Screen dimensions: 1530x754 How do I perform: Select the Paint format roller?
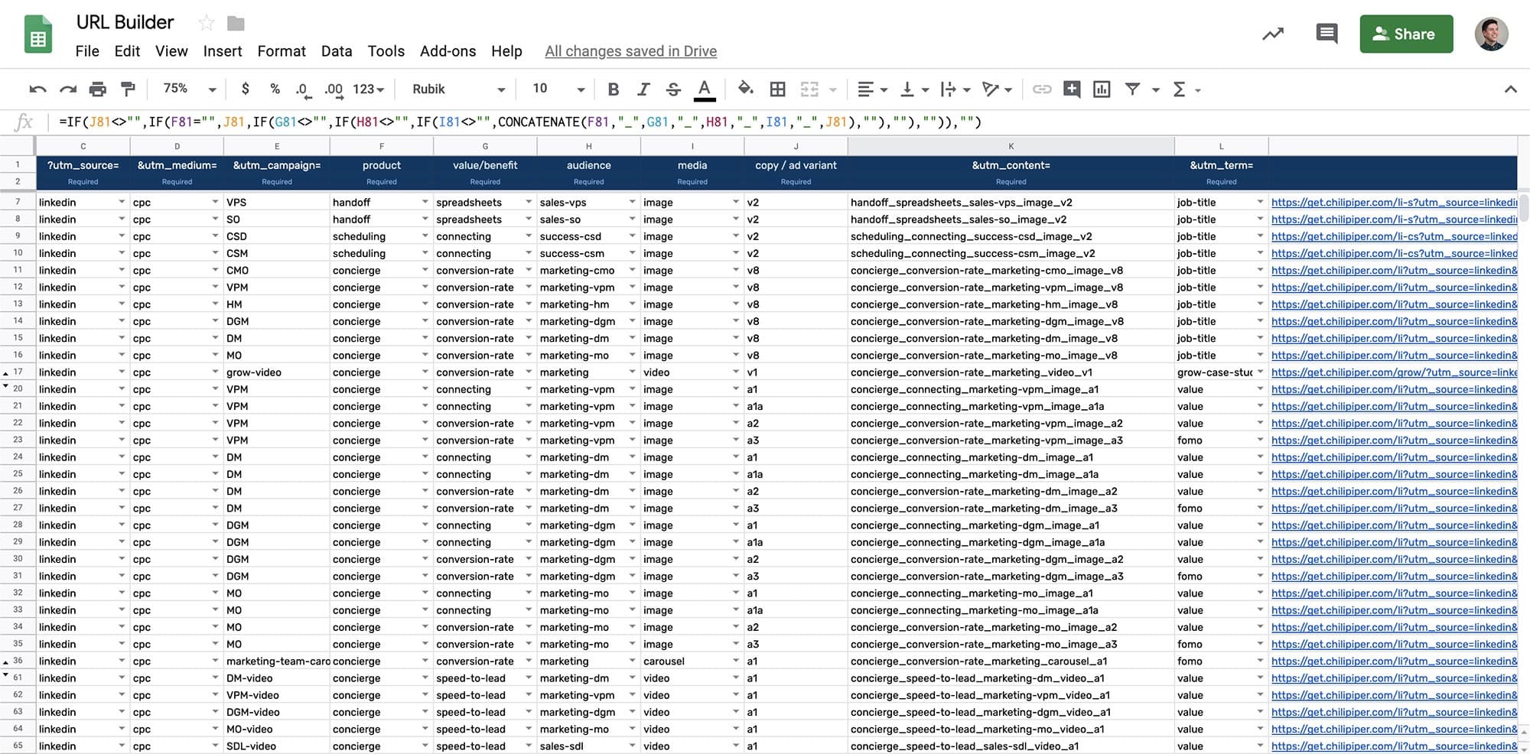click(128, 89)
